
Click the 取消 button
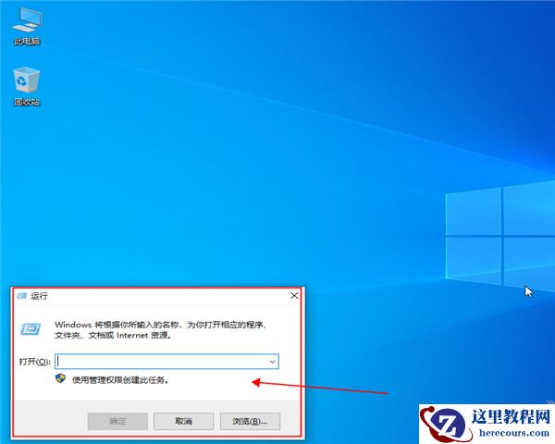[x=183, y=421]
